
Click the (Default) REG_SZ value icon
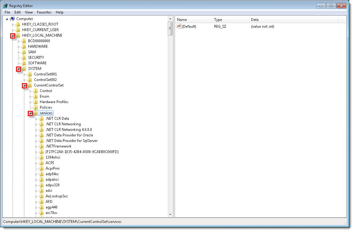179,26
